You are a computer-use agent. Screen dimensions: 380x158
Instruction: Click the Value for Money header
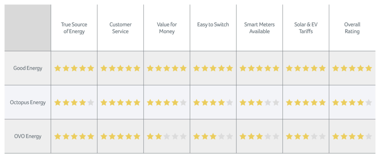167,28
